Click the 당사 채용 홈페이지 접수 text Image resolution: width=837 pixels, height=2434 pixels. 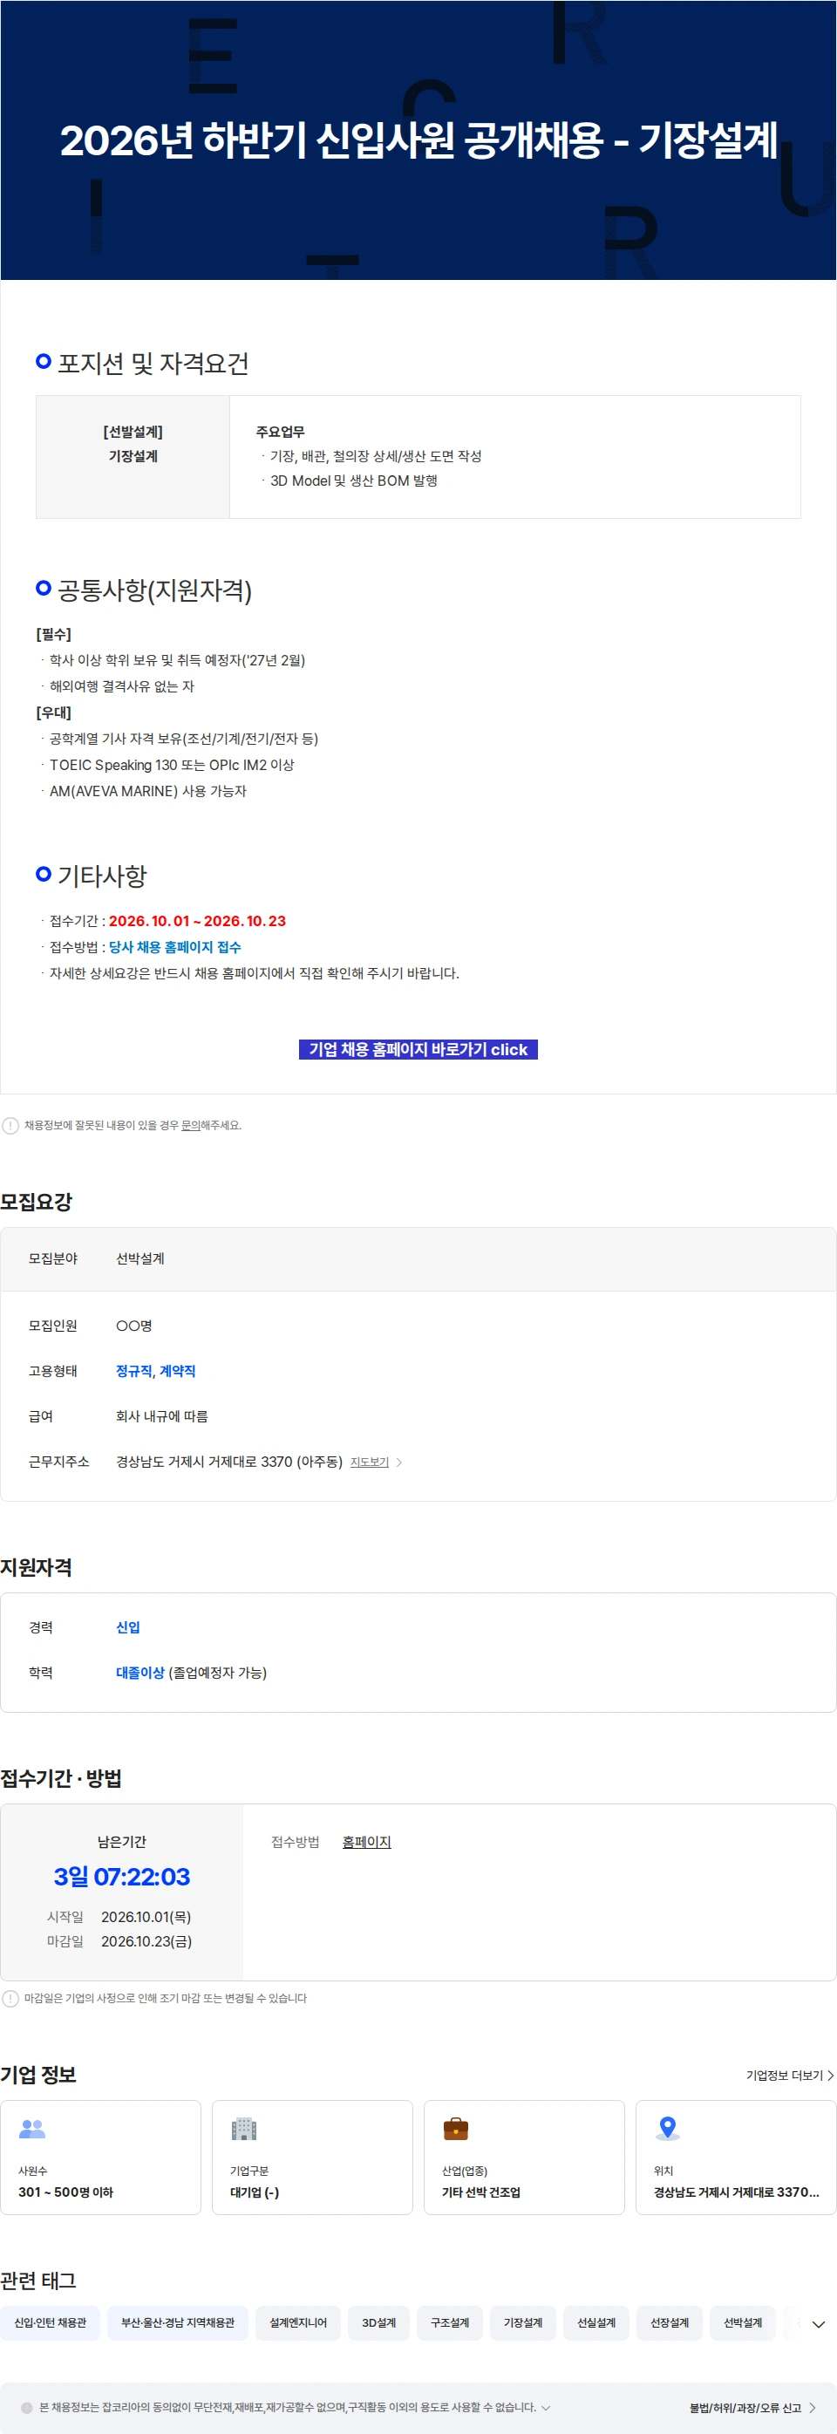pyautogui.click(x=174, y=947)
